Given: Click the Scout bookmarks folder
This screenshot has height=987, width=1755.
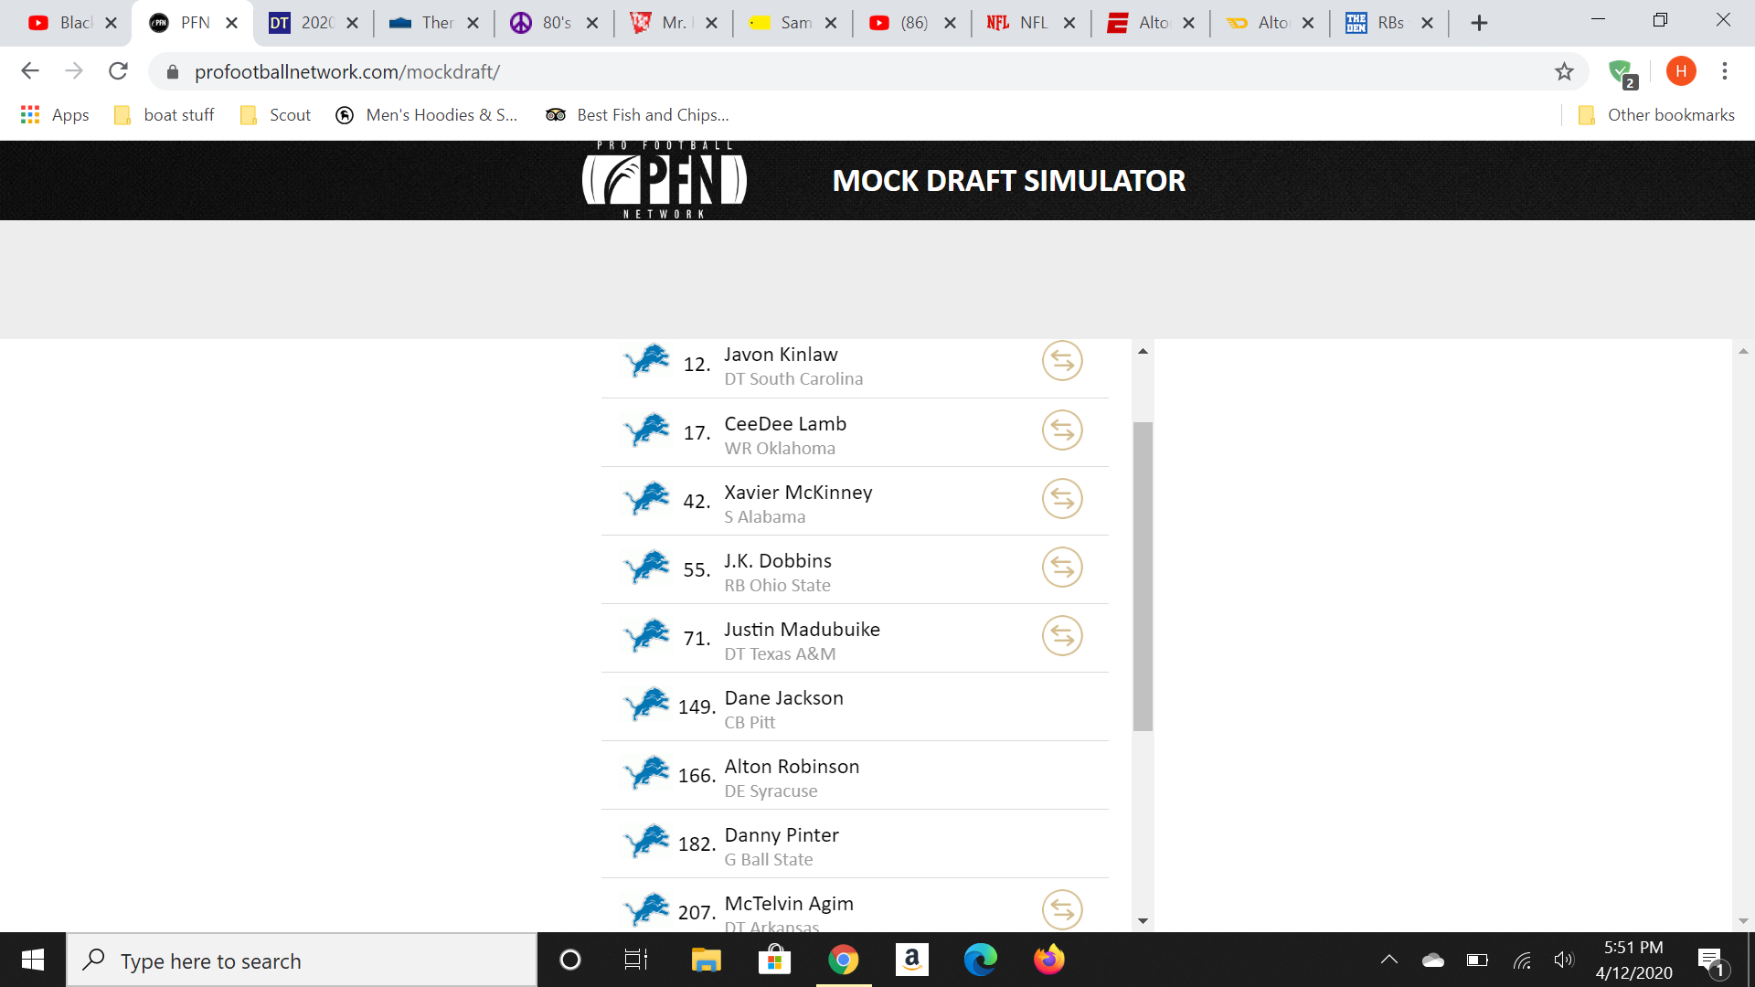Looking at the screenshot, I should tap(287, 113).
